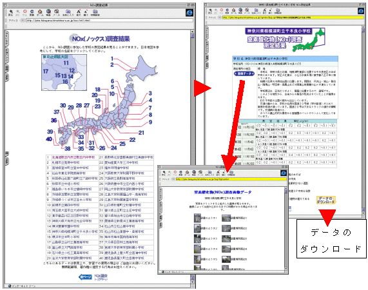Open school 15 千木良小学校 link in table

coord(75,231)
